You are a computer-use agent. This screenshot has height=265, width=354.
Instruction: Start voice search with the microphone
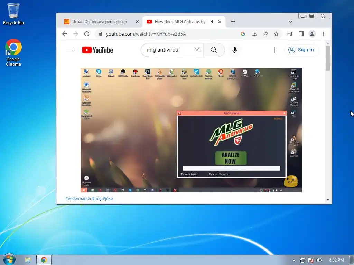point(235,50)
